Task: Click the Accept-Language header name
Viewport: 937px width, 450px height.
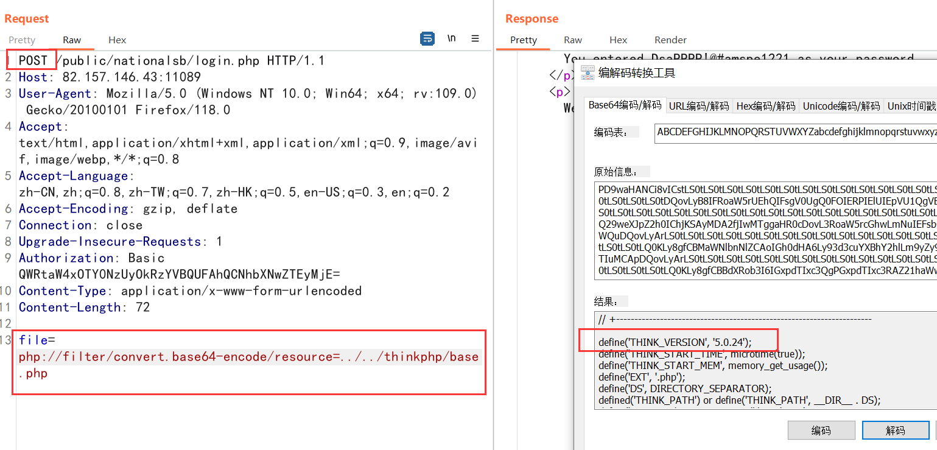Action: click(x=74, y=176)
